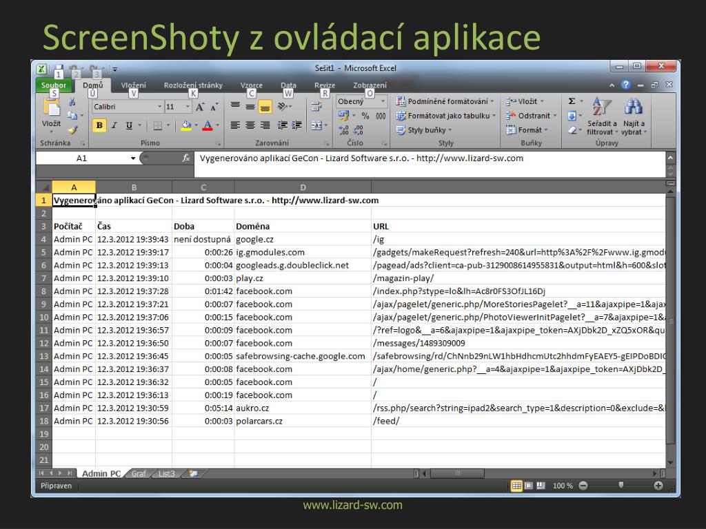Open Styly buňky dropdown

424,130
